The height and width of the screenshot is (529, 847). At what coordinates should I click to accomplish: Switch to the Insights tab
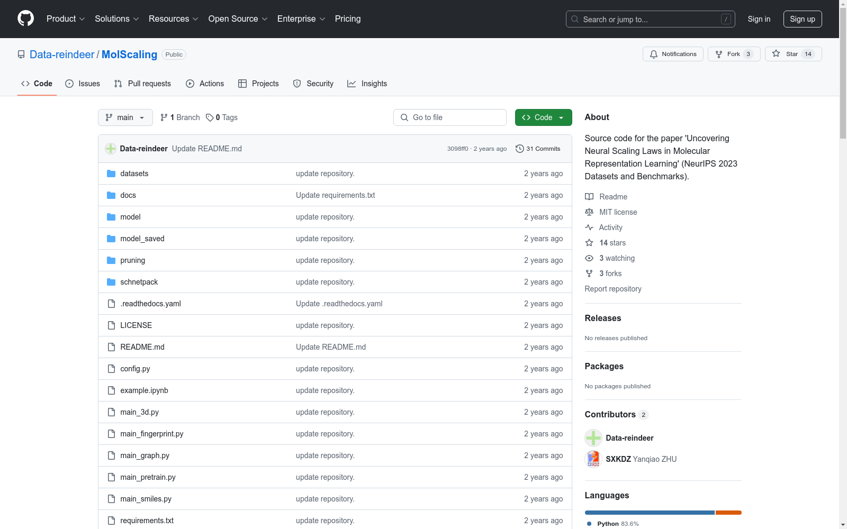pos(367,84)
